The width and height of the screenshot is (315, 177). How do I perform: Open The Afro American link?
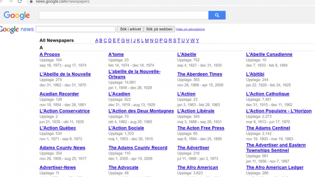point(197,167)
